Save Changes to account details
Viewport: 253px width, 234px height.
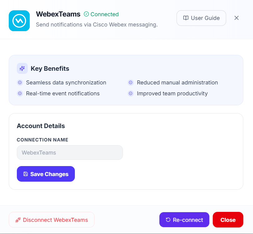click(46, 174)
